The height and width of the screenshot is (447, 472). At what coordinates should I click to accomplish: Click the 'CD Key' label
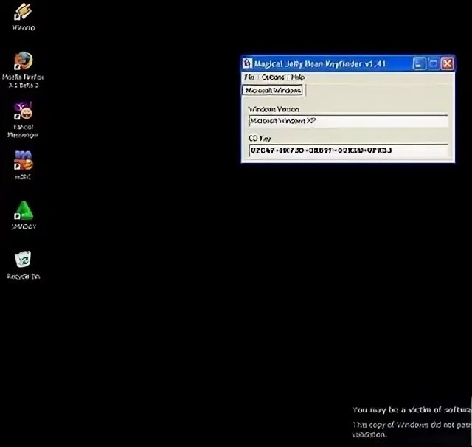[260, 139]
